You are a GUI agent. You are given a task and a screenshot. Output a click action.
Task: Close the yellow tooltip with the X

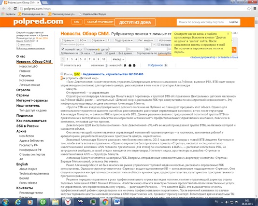pos(228,33)
